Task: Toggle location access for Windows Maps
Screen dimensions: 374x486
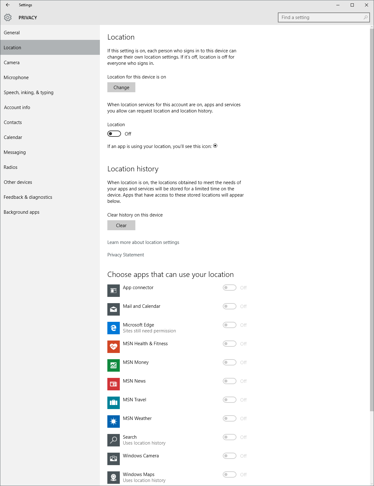Action: tap(230, 474)
